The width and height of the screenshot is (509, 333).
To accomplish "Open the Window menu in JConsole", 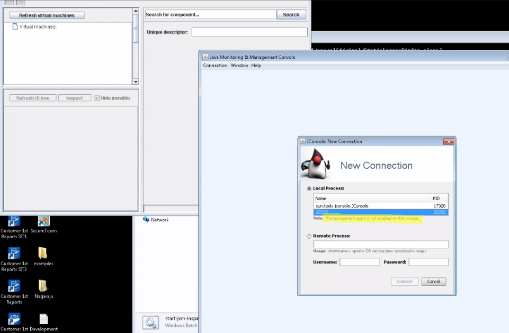I will (239, 65).
